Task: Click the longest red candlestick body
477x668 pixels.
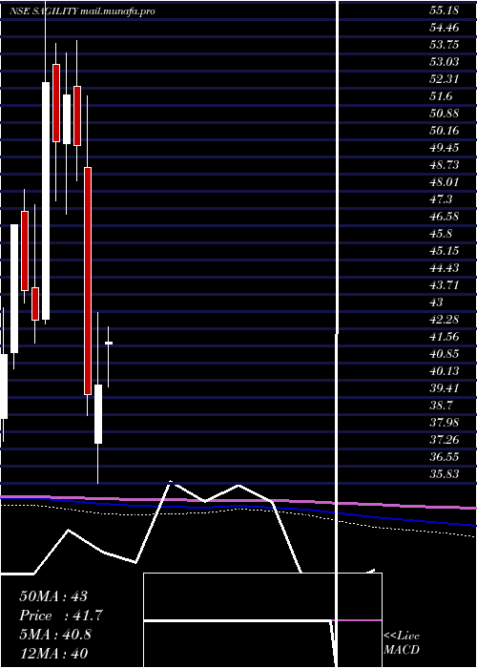Action: (88, 281)
